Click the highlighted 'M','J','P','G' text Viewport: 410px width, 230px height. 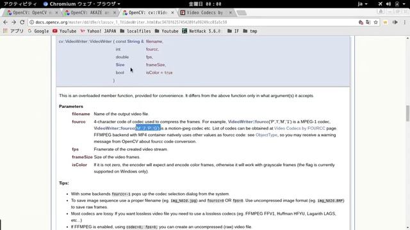click(x=148, y=128)
